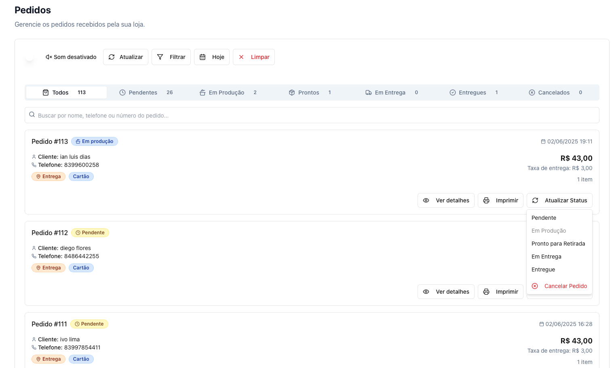614x368 pixels.
Task: Click the phone number 8399600258
Action: pyautogui.click(x=82, y=165)
